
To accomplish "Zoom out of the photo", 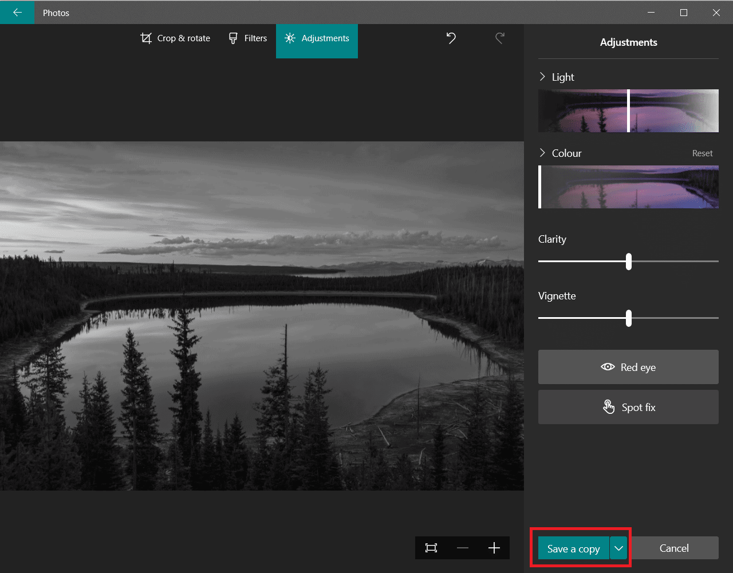I will click(463, 548).
